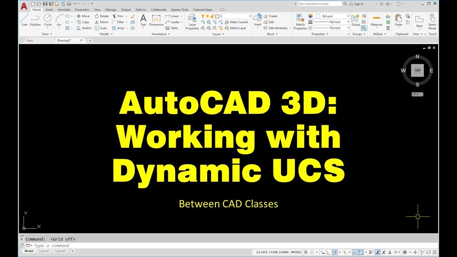Click the Save icon in quick access toolbar
The image size is (457, 257).
pyautogui.click(x=45, y=4)
